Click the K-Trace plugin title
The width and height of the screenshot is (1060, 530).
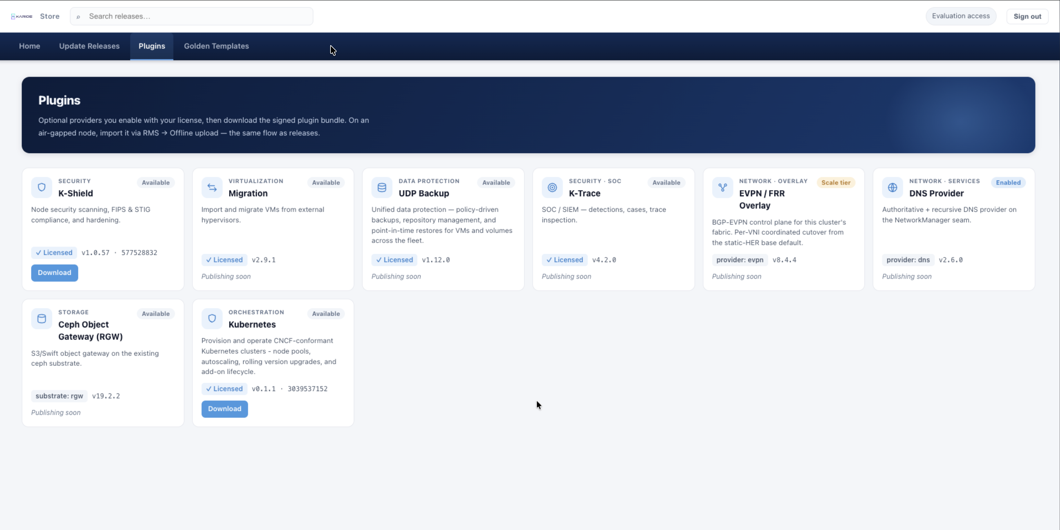[x=585, y=193]
